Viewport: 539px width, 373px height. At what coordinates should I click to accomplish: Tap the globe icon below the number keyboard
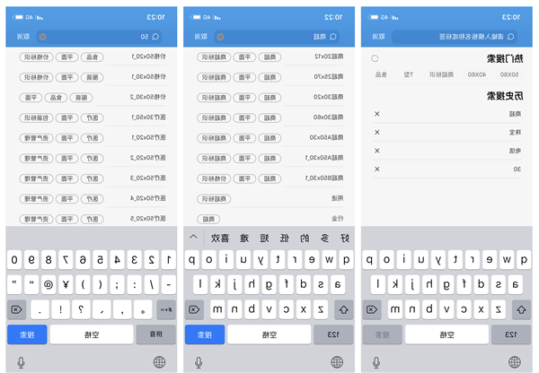click(159, 361)
